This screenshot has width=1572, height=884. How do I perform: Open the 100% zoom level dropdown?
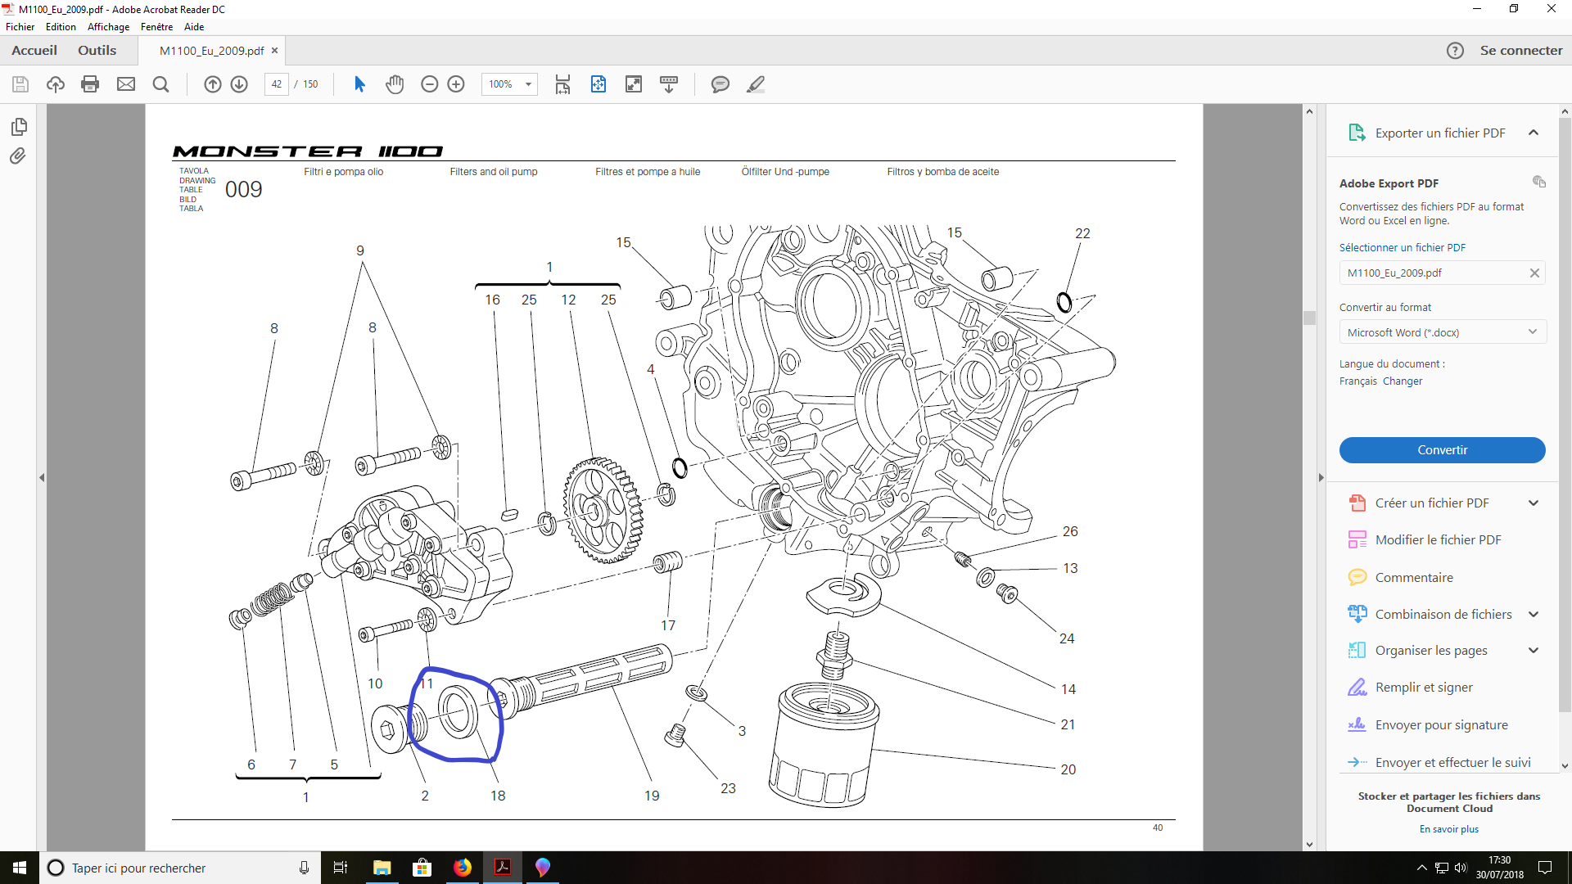pos(528,84)
